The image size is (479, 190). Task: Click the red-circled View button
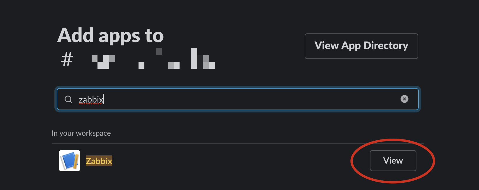pyautogui.click(x=393, y=161)
